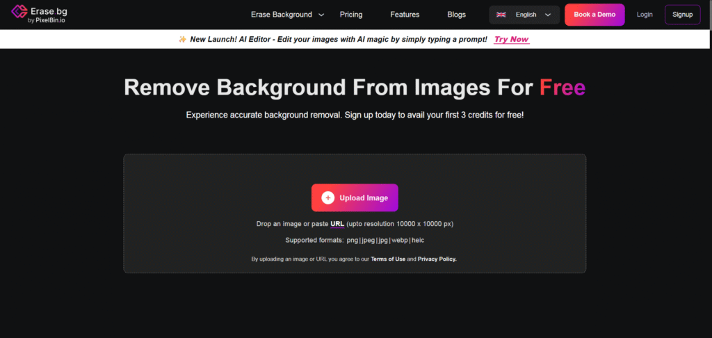Click the UK flag icon
This screenshot has height=338, width=712.
pos(501,15)
